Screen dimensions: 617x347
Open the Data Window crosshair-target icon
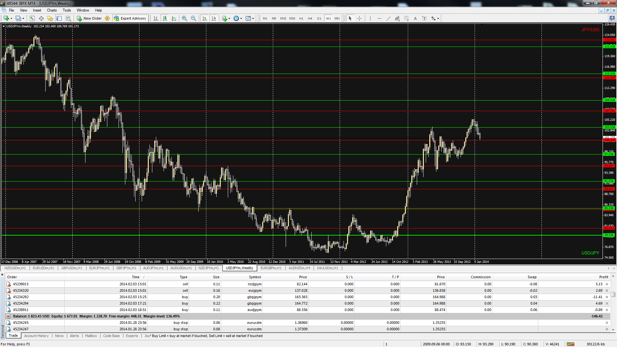tap(41, 18)
